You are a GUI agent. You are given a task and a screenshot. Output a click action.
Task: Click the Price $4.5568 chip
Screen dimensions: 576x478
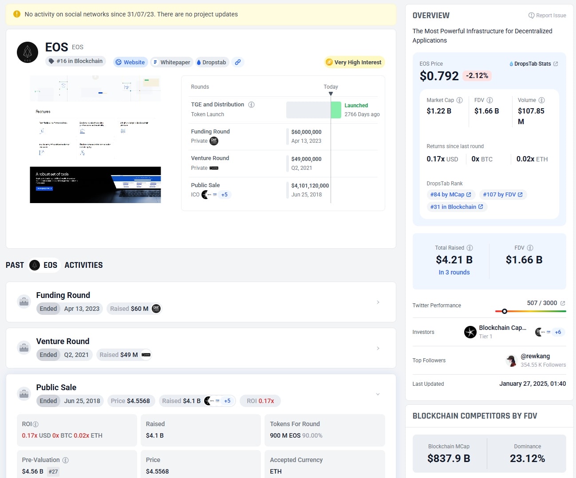pyautogui.click(x=130, y=401)
